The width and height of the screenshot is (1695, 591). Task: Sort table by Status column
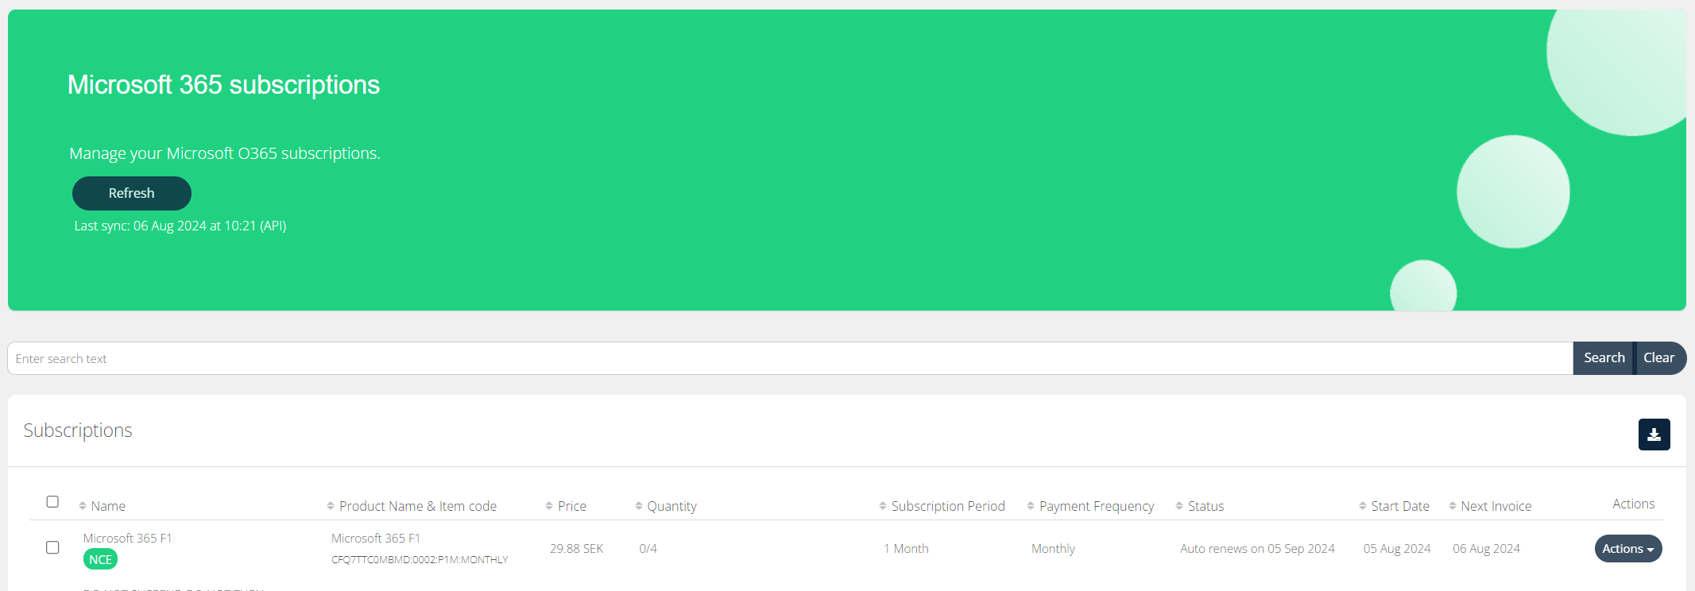(1179, 506)
